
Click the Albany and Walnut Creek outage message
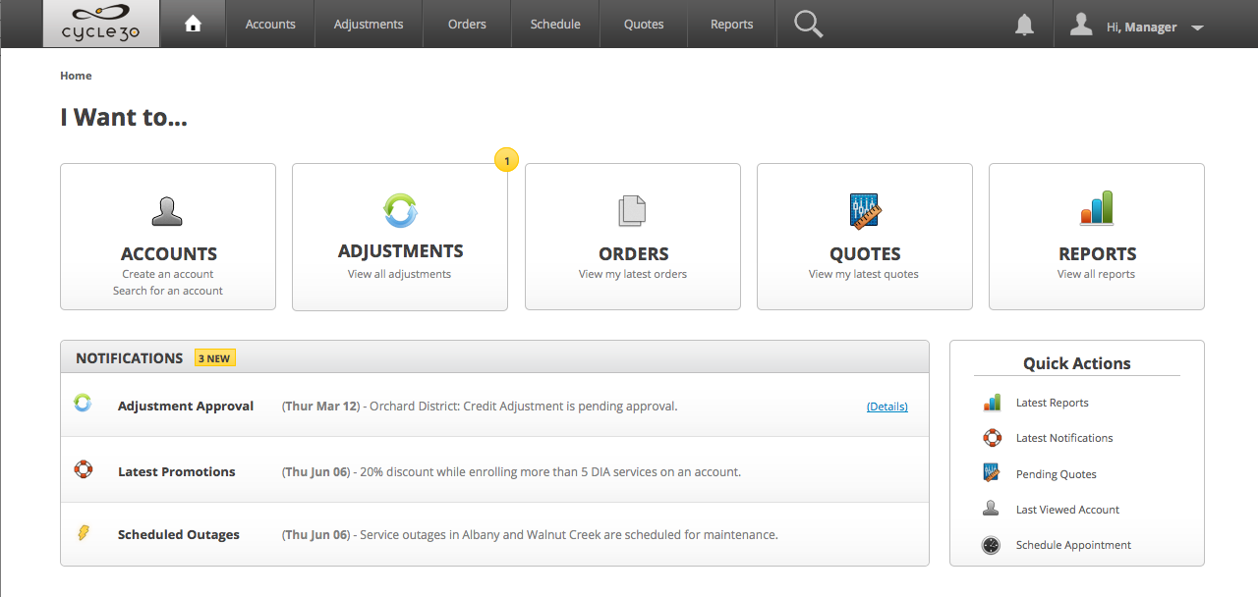(x=530, y=534)
